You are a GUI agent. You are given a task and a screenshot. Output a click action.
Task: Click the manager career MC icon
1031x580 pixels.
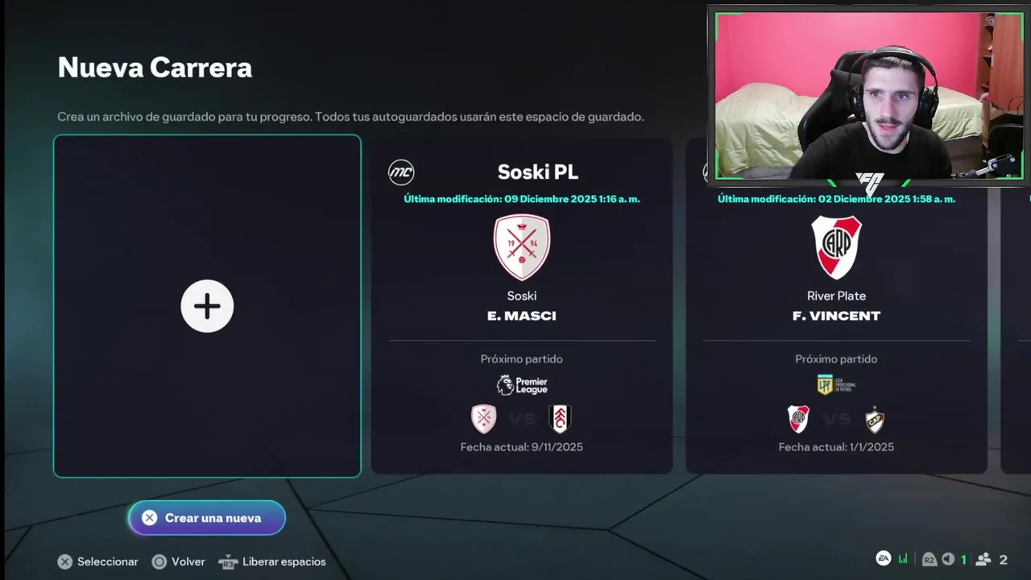point(401,172)
